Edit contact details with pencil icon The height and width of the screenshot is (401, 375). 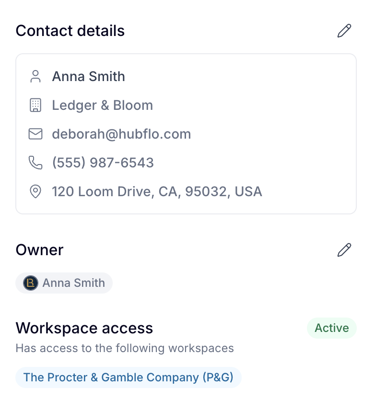344,31
